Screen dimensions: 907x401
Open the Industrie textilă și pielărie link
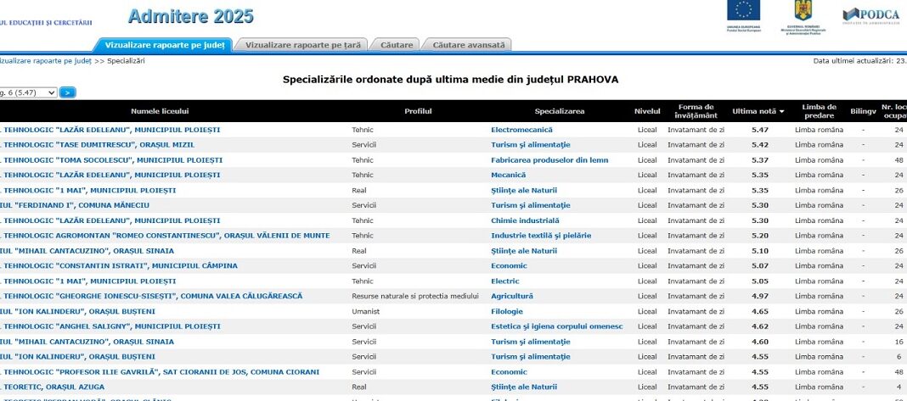coord(541,236)
